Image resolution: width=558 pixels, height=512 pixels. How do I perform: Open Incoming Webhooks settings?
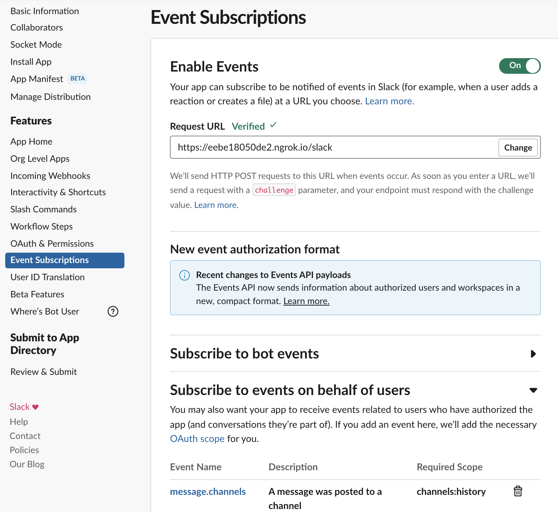50,176
